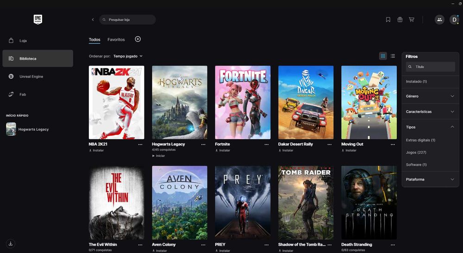Screen dimensions: 463x253
Task: Click Instalar under NBA 2K21
Action: 96,150
